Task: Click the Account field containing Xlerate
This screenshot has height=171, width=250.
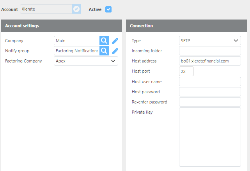Action: [46, 9]
